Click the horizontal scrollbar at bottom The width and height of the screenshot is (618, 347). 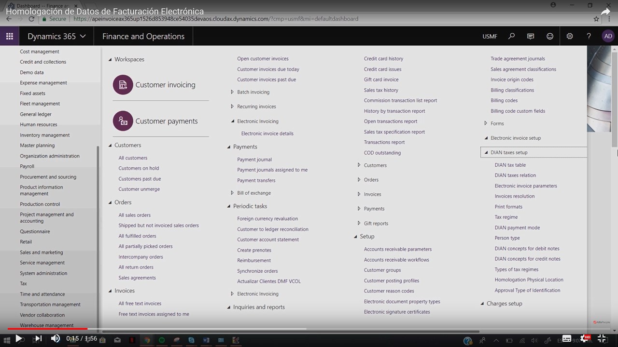[290, 332]
